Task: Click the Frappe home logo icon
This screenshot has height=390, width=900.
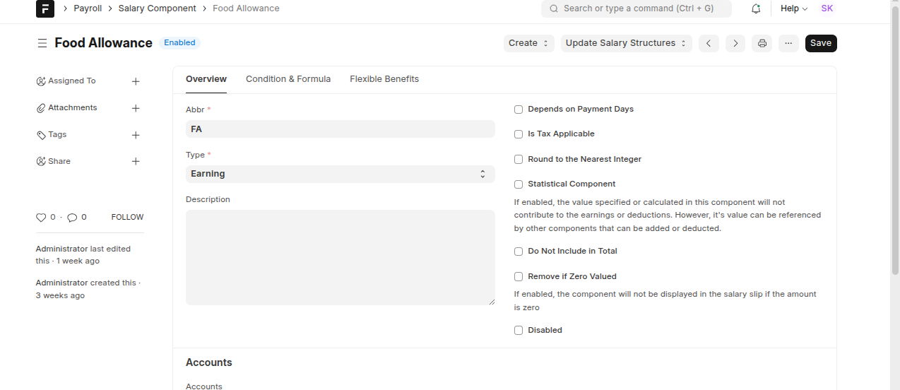Action: 45,8
